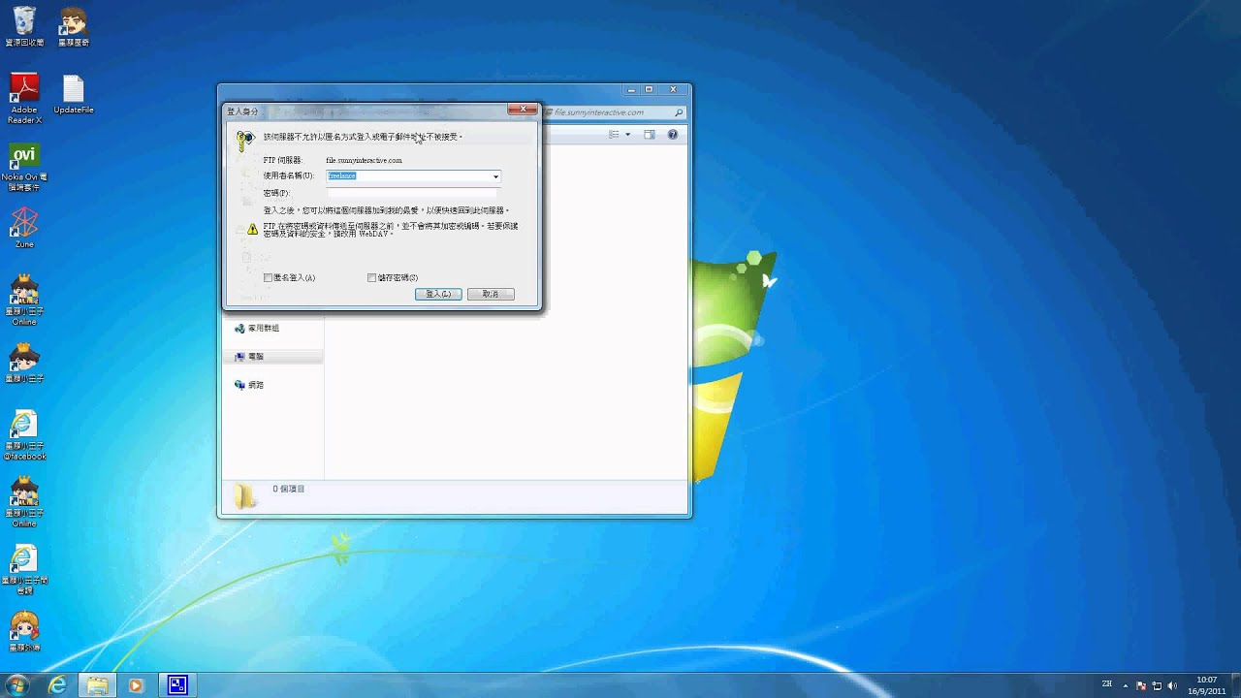This screenshot has height=698, width=1241.
Task: Maximize the Explorer window
Action: (650, 89)
